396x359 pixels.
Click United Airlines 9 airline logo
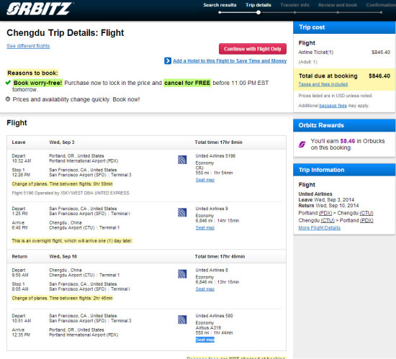182,212
